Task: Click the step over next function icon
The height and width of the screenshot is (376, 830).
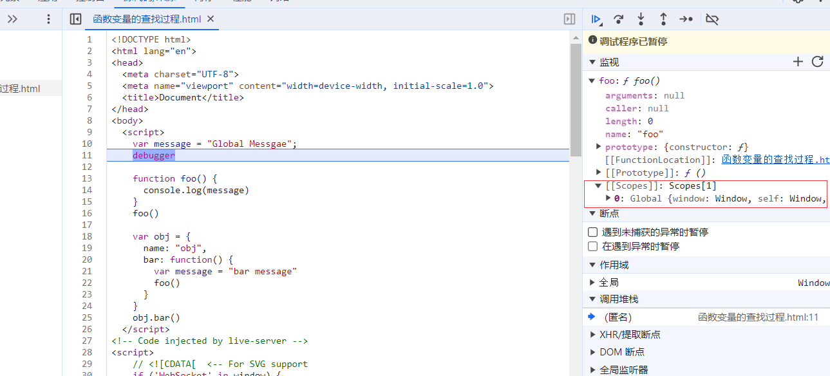Action: [618, 19]
